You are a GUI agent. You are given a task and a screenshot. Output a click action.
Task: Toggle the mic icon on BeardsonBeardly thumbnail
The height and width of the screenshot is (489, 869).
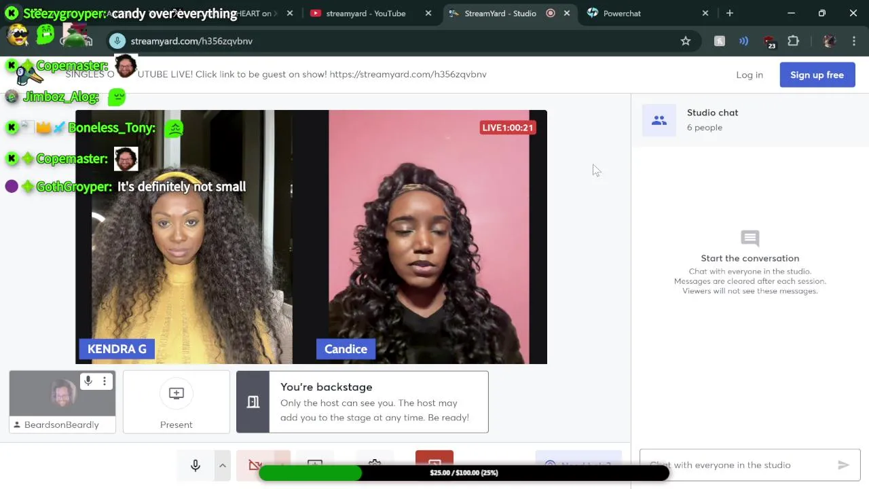click(x=88, y=381)
